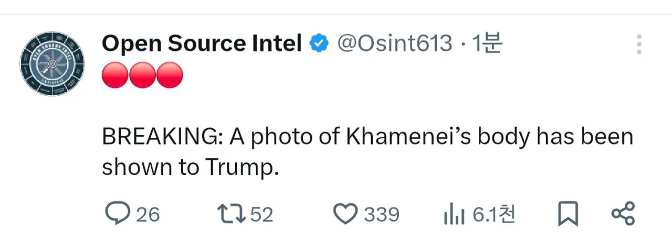Viewport: 672px width, 242px height.
Task: Click the share icon
Action: 623,214
